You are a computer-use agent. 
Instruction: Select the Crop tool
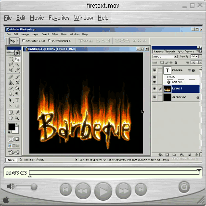[11, 70]
